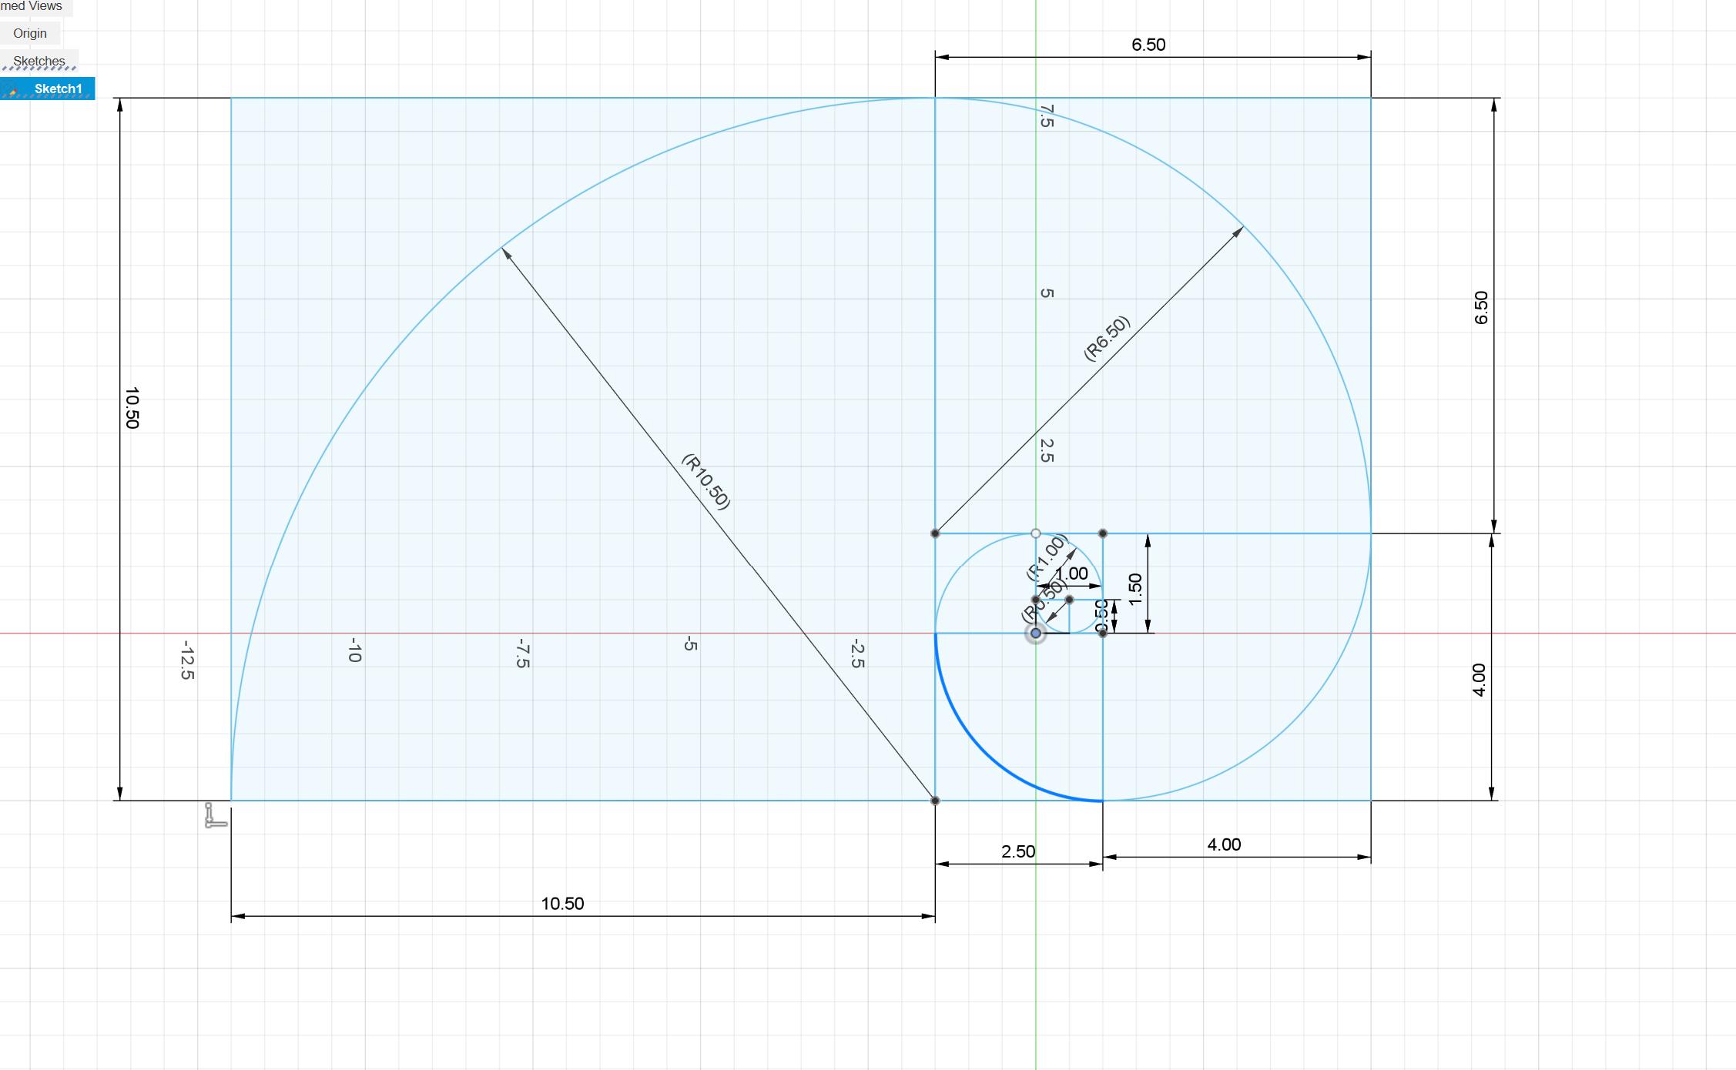
Task: Select the Origin folder in browser
Action: coord(30,33)
